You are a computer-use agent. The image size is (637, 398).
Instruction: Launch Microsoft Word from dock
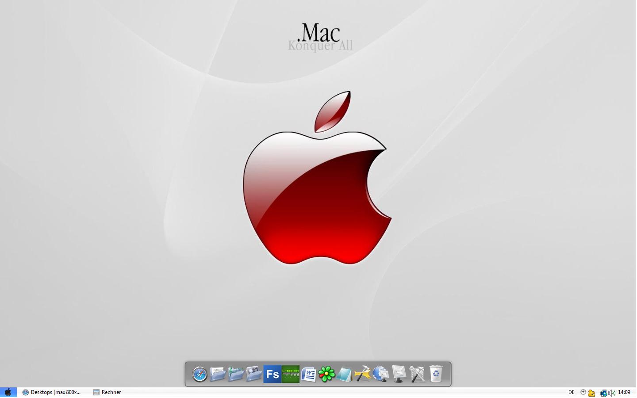pyautogui.click(x=309, y=375)
